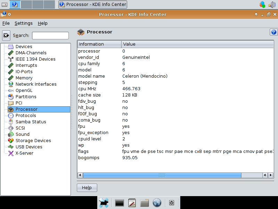Click the '128 KB' cache size value
Image resolution: width=278 pixels, height=209 pixels.
coord(130,95)
